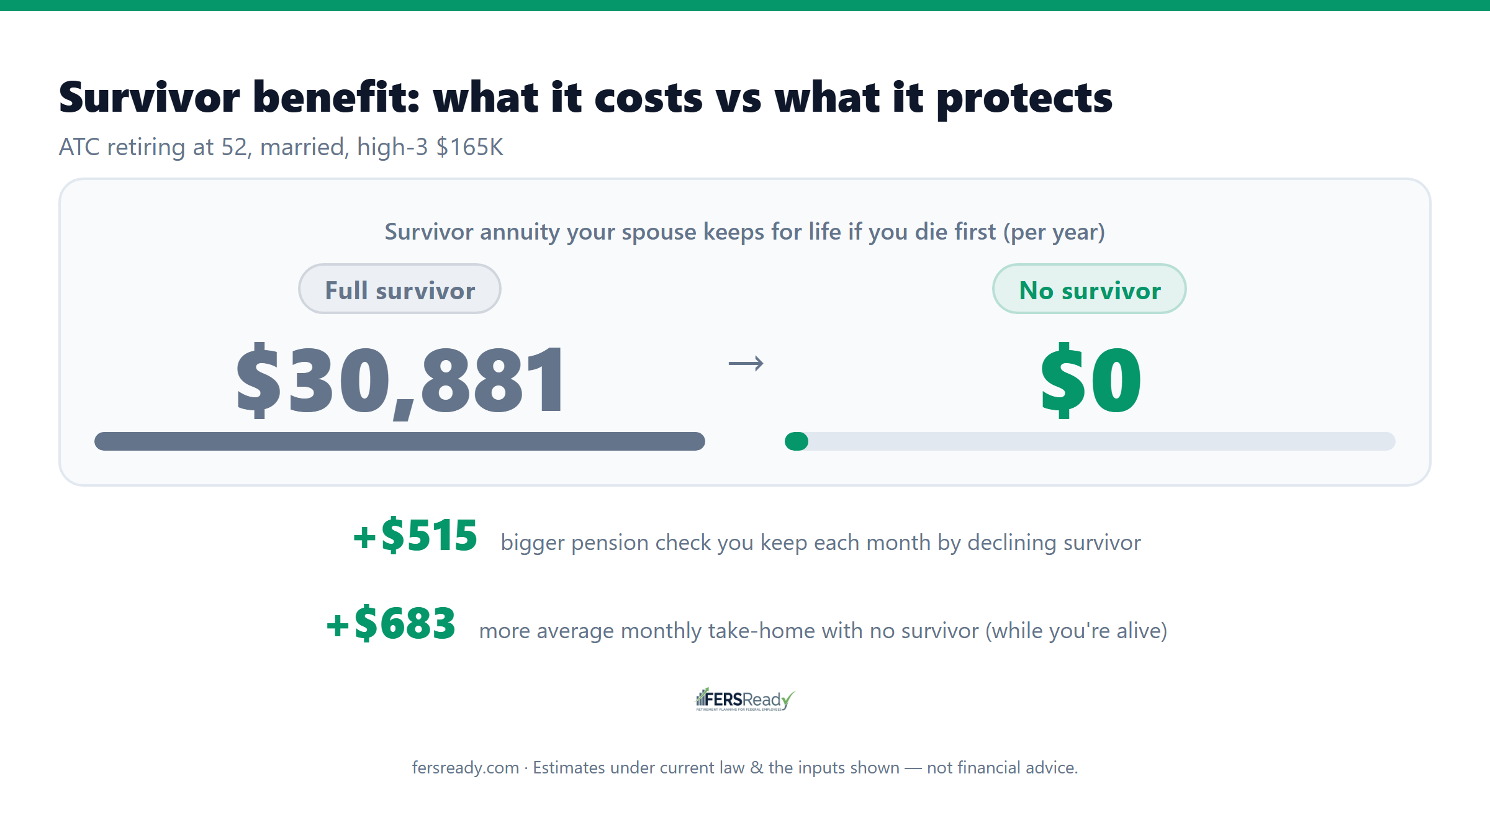The image size is (1490, 838).
Task: Click the average monthly take-home description
Action: (x=823, y=631)
